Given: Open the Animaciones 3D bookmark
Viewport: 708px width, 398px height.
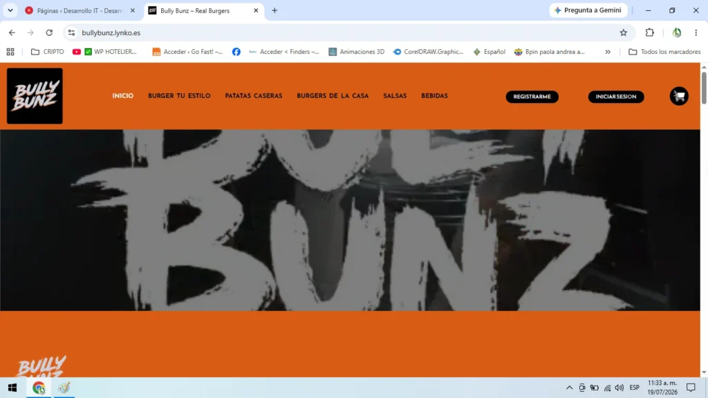Looking at the screenshot, I should [357, 52].
